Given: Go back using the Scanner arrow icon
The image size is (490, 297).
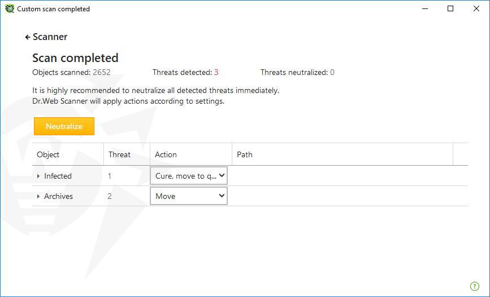Looking at the screenshot, I should point(28,37).
